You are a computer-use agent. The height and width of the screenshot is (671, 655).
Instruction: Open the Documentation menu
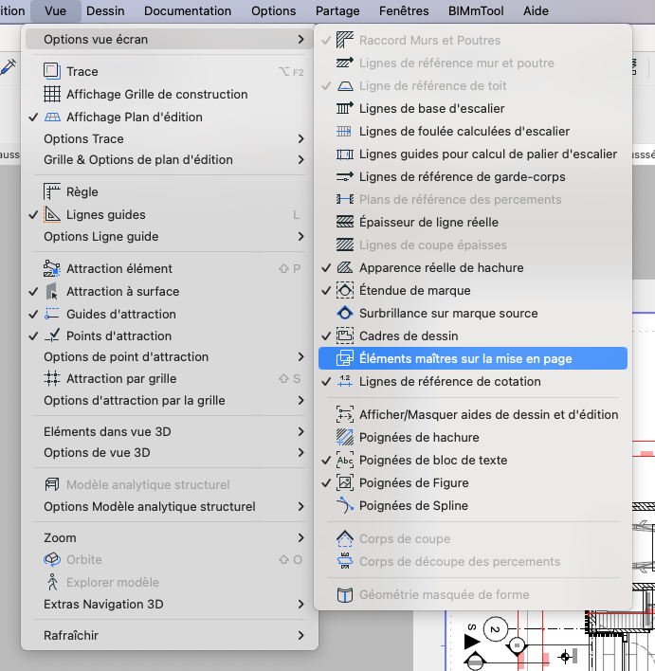[x=188, y=10]
